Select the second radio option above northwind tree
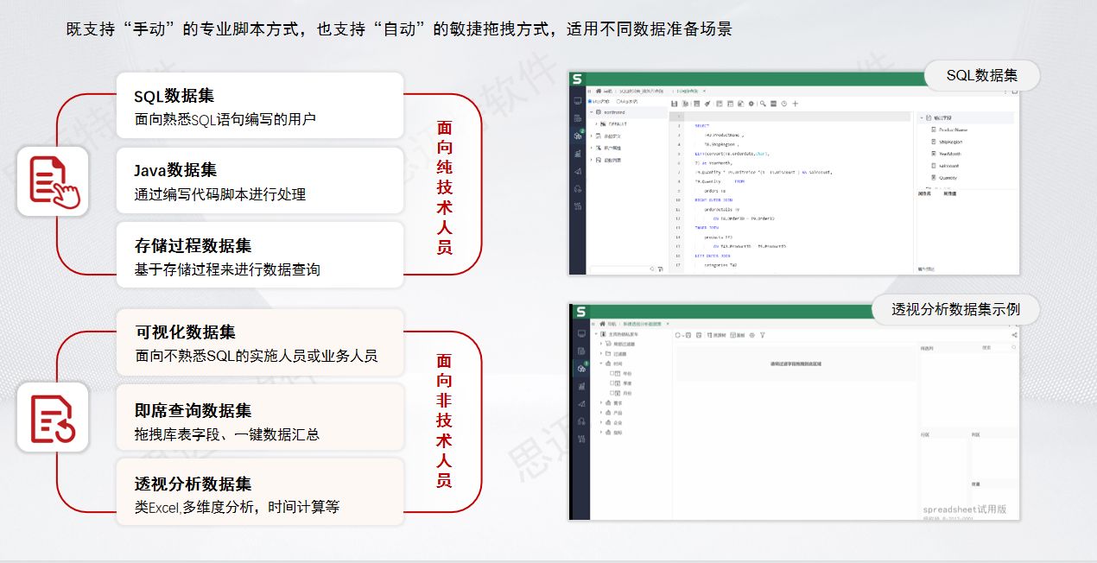 coord(618,101)
